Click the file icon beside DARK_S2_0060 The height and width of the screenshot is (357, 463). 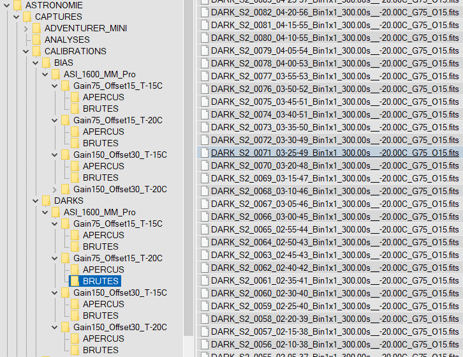point(204,293)
